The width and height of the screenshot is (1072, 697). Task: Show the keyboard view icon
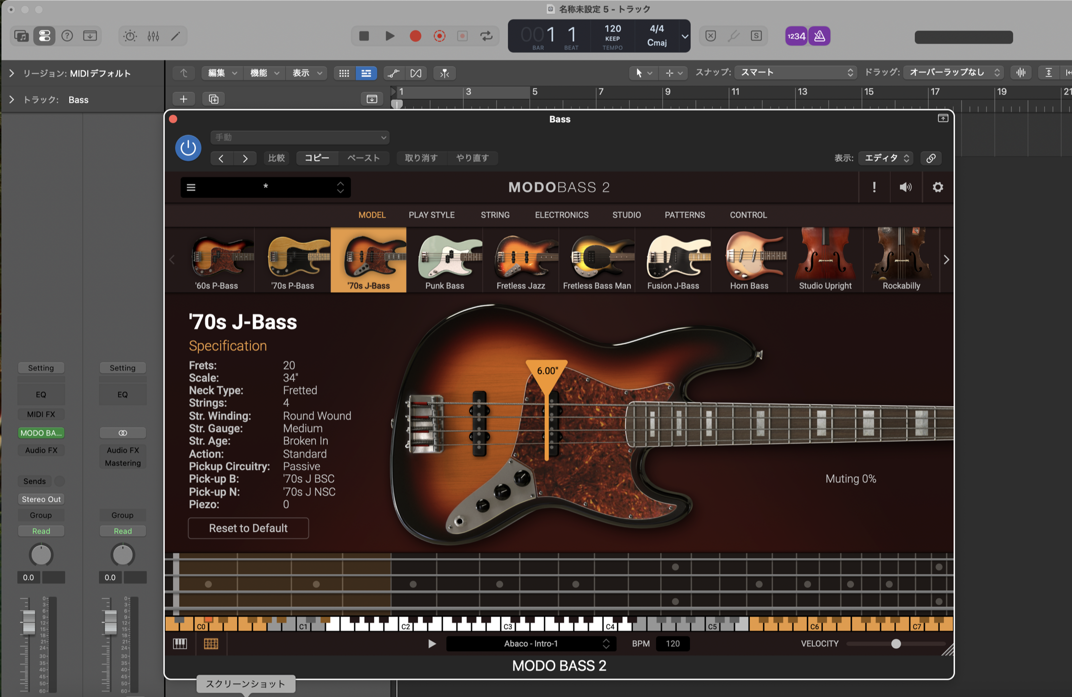[x=180, y=644]
